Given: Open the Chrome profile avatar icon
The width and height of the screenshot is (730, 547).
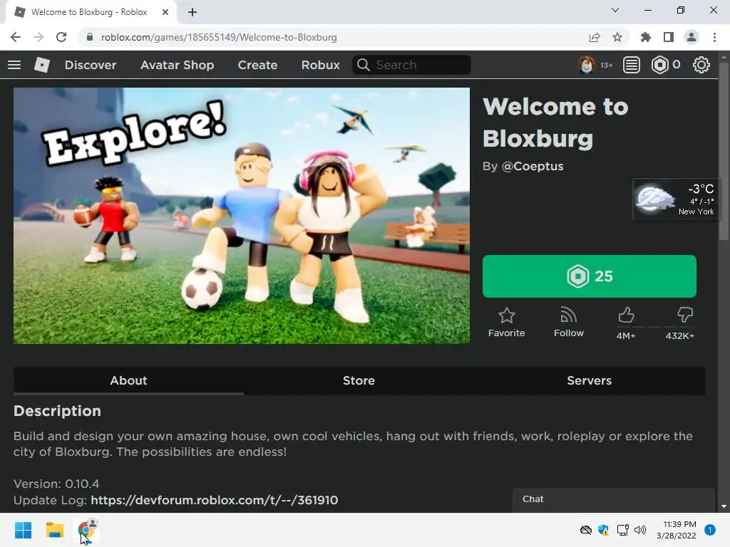Looking at the screenshot, I should 692,37.
